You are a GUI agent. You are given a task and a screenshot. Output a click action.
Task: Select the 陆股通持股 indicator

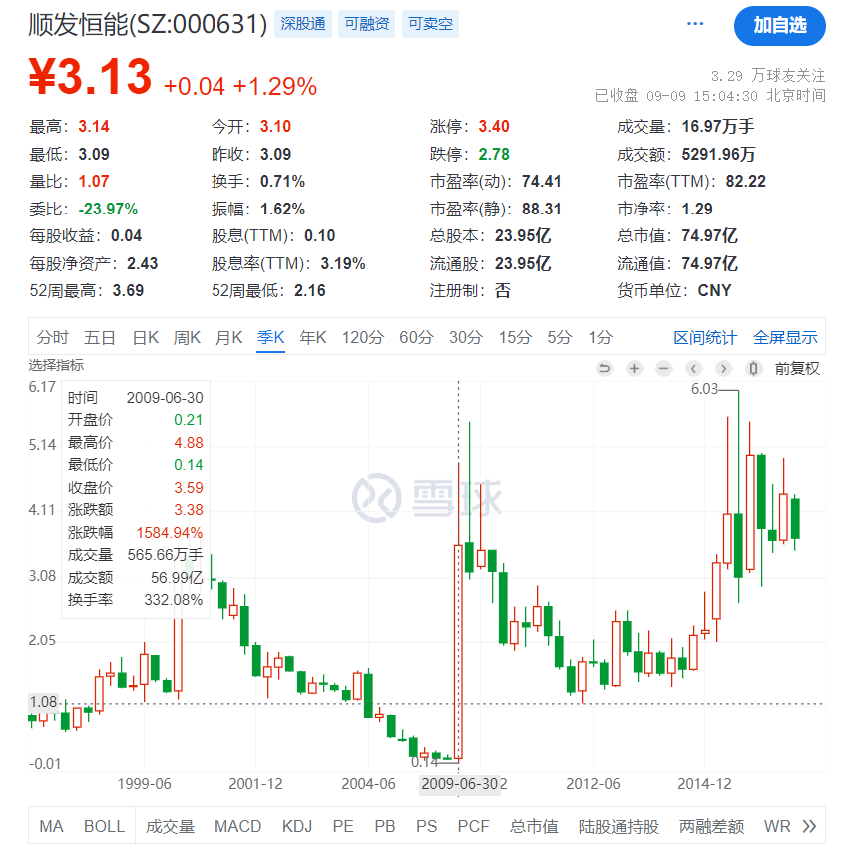619,826
